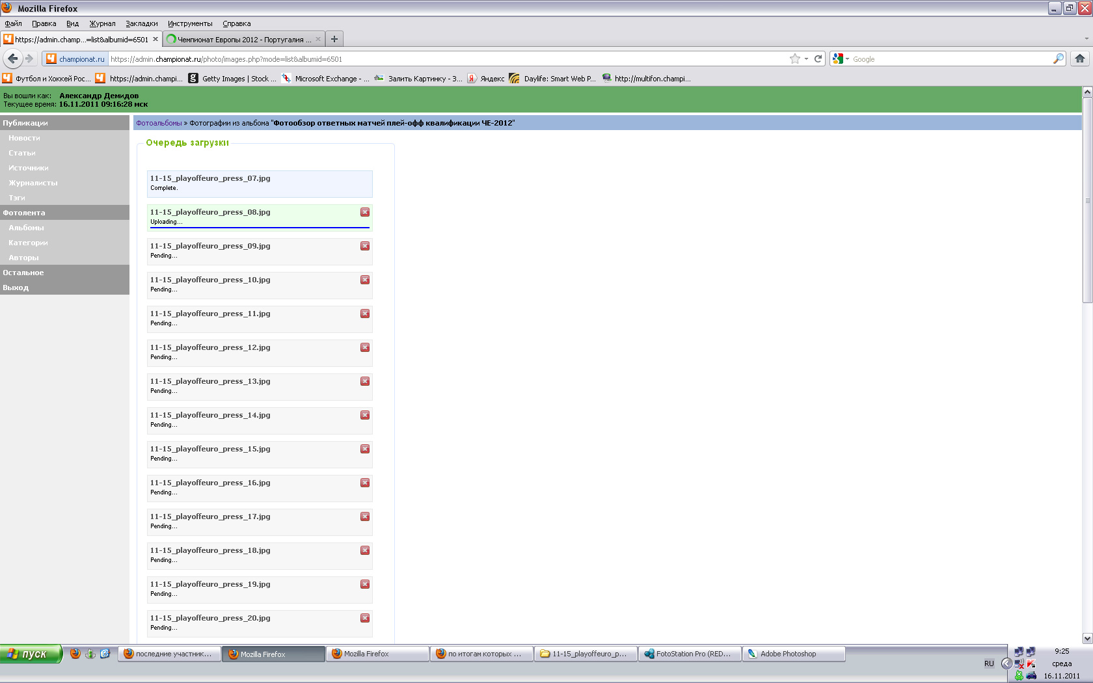Cancel 11-15_playoffeuro_press_20.jpg pending upload
The width and height of the screenshot is (1093, 683).
coord(365,618)
